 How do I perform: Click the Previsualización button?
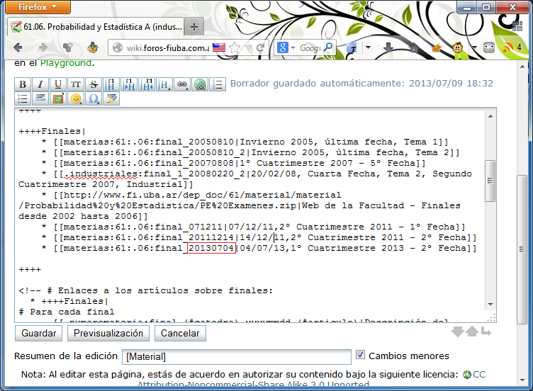point(108,333)
